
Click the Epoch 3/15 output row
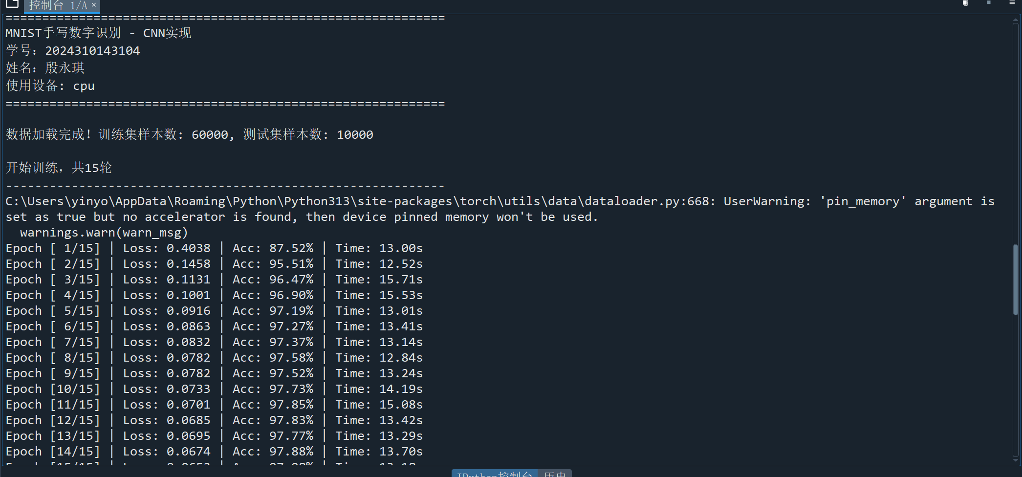(214, 279)
